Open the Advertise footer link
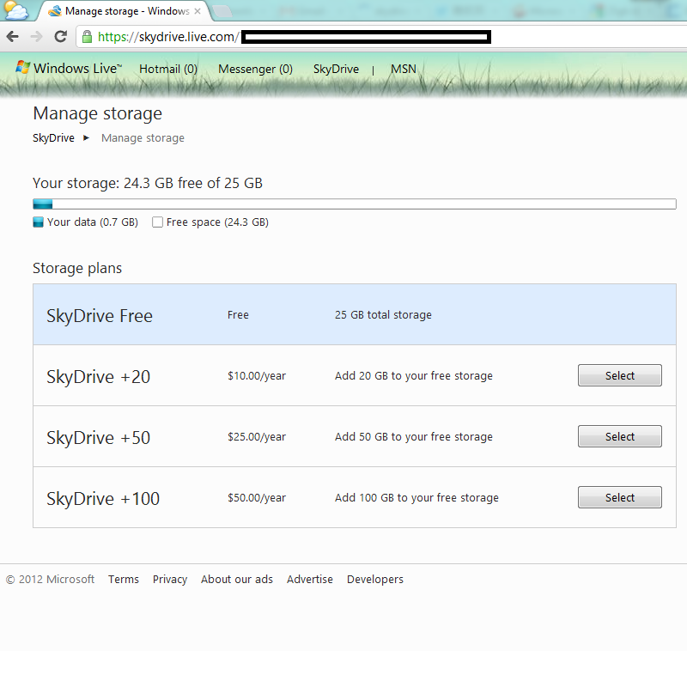The image size is (687, 687). (310, 579)
